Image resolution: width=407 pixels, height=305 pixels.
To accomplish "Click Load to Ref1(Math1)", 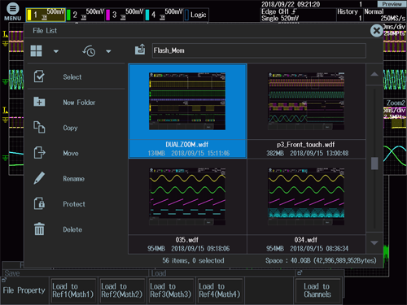I will (x=73, y=290).
